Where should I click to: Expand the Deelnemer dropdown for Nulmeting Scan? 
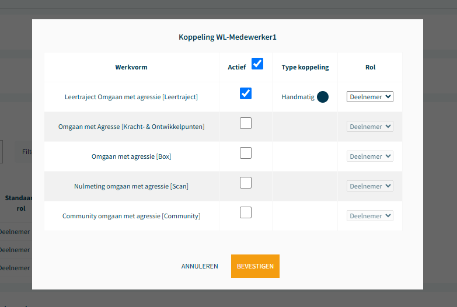[x=370, y=186]
